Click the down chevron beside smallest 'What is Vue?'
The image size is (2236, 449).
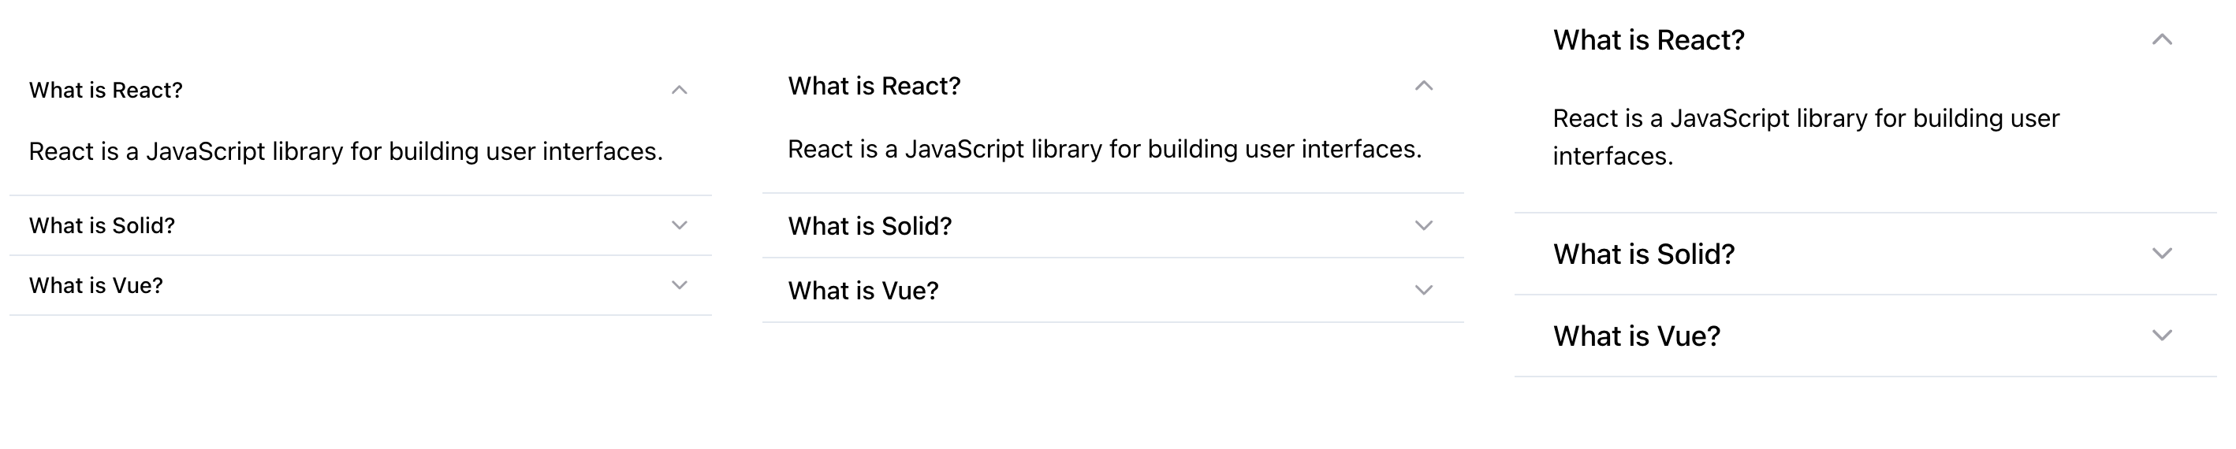tap(679, 285)
